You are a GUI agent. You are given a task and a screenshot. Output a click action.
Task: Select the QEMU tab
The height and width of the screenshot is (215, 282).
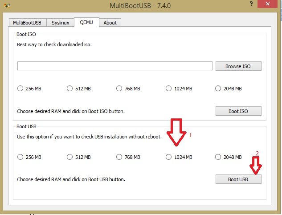[x=86, y=22]
